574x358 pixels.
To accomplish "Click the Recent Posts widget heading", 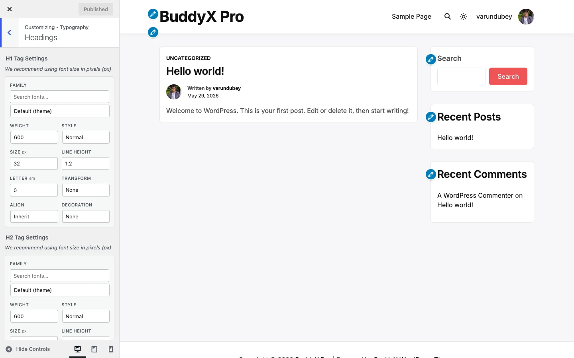I will [469, 117].
